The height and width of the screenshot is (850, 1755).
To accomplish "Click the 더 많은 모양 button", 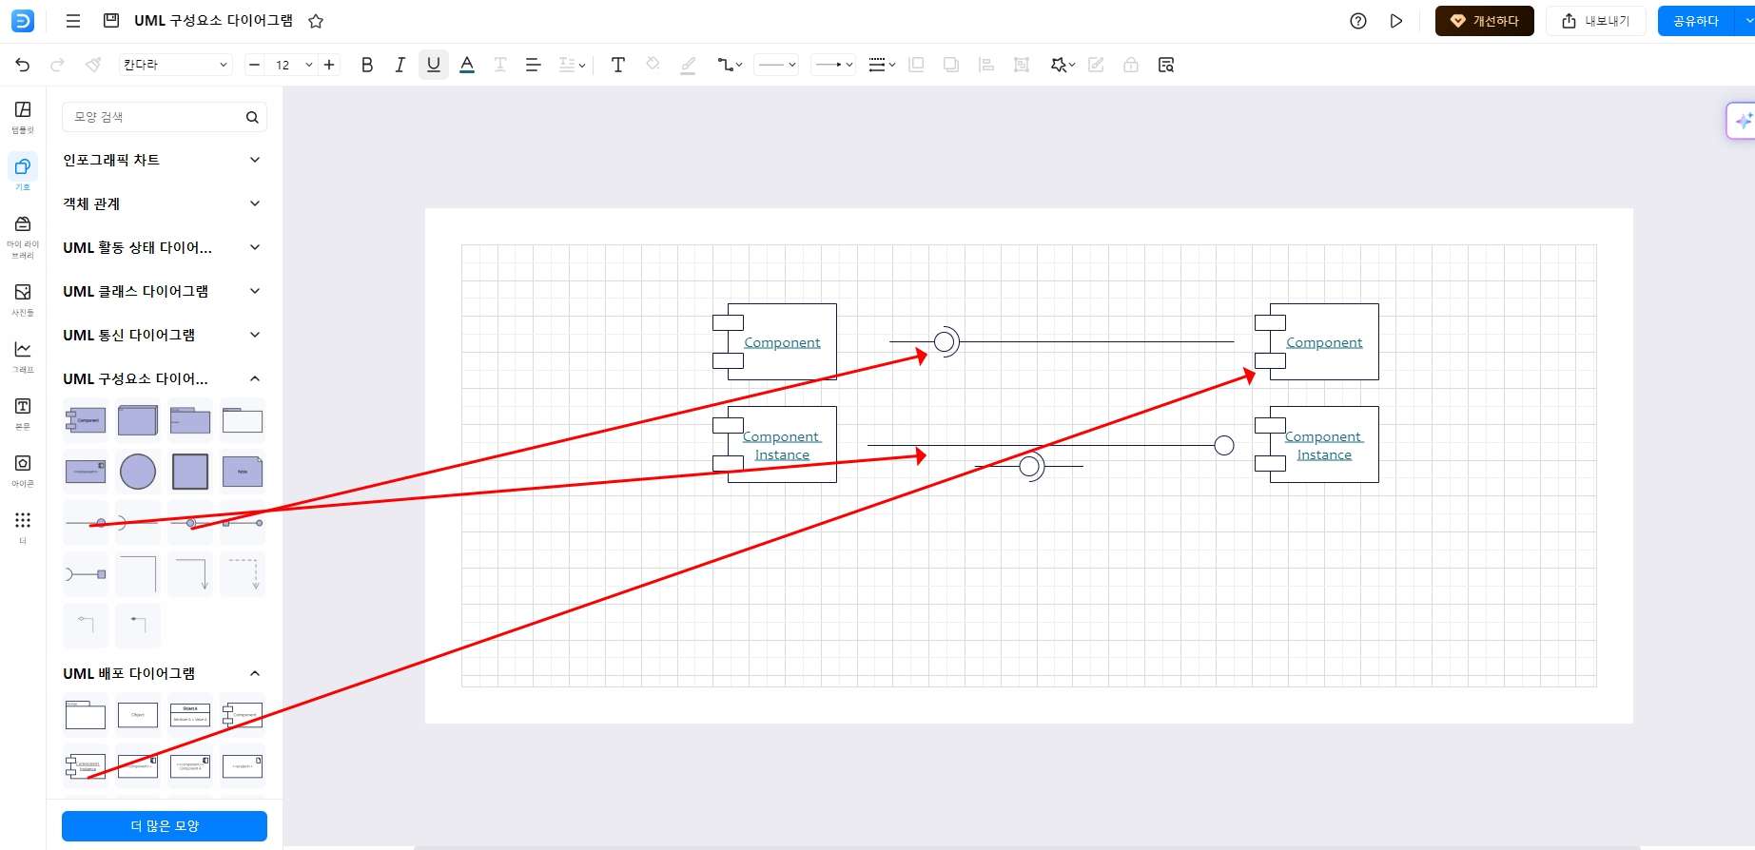I will click(x=165, y=825).
